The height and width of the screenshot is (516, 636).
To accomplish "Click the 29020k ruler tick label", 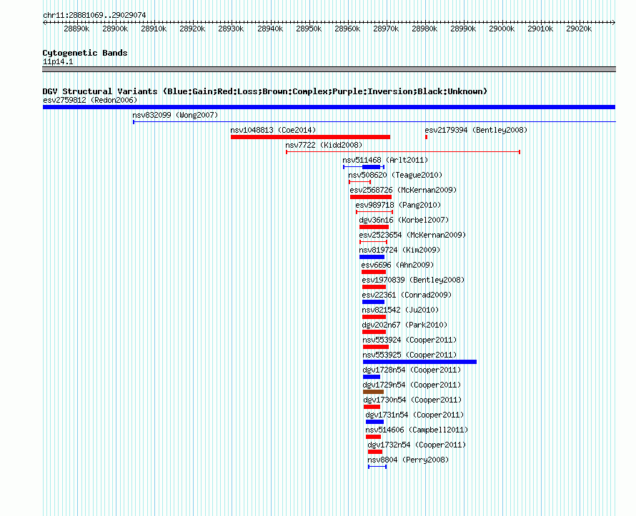I will (579, 29).
